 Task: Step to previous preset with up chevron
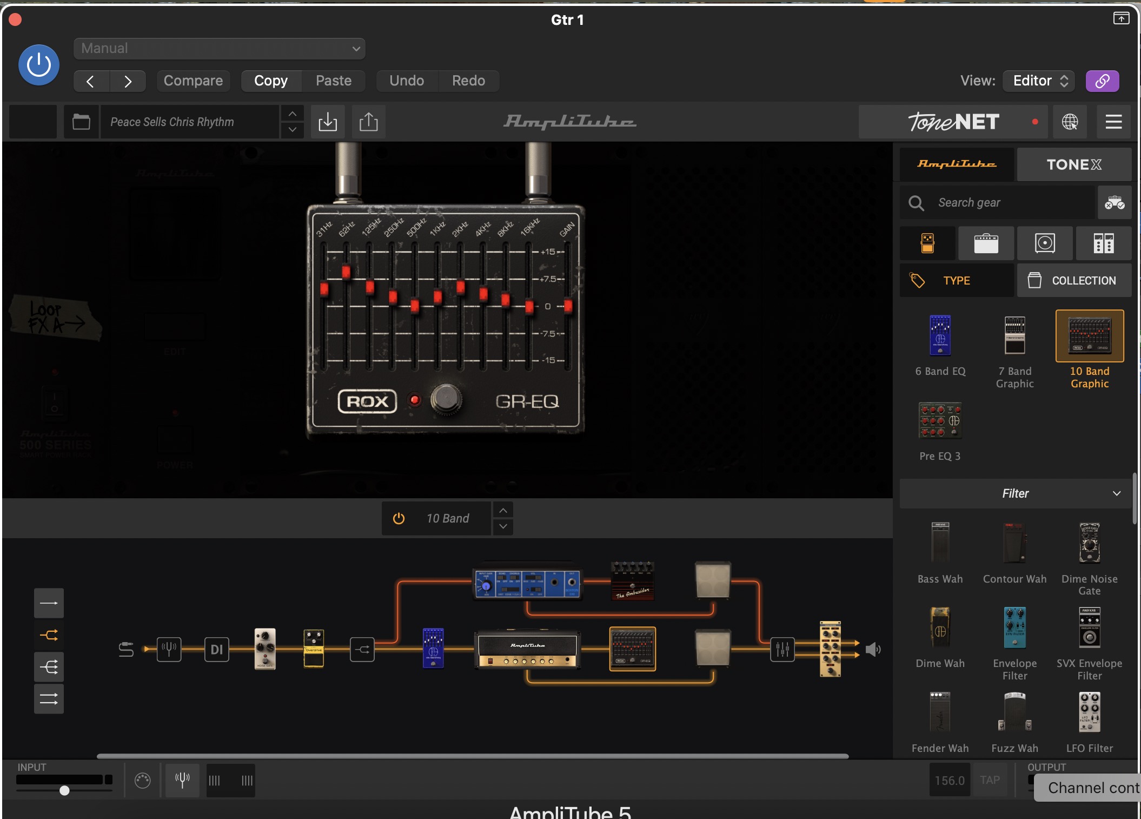tap(292, 114)
